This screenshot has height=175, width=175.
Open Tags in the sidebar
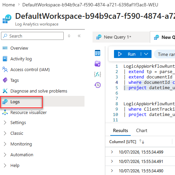coord(14,80)
